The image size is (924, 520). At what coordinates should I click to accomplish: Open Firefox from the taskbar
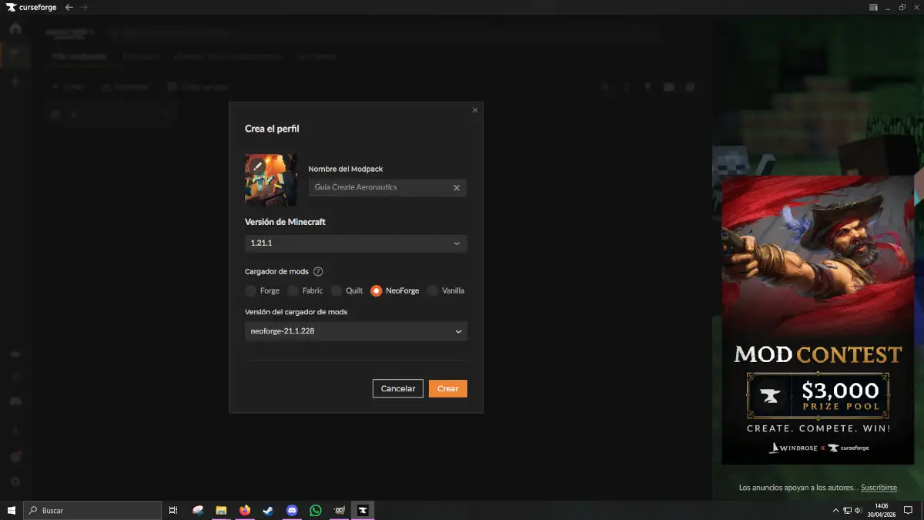(245, 510)
